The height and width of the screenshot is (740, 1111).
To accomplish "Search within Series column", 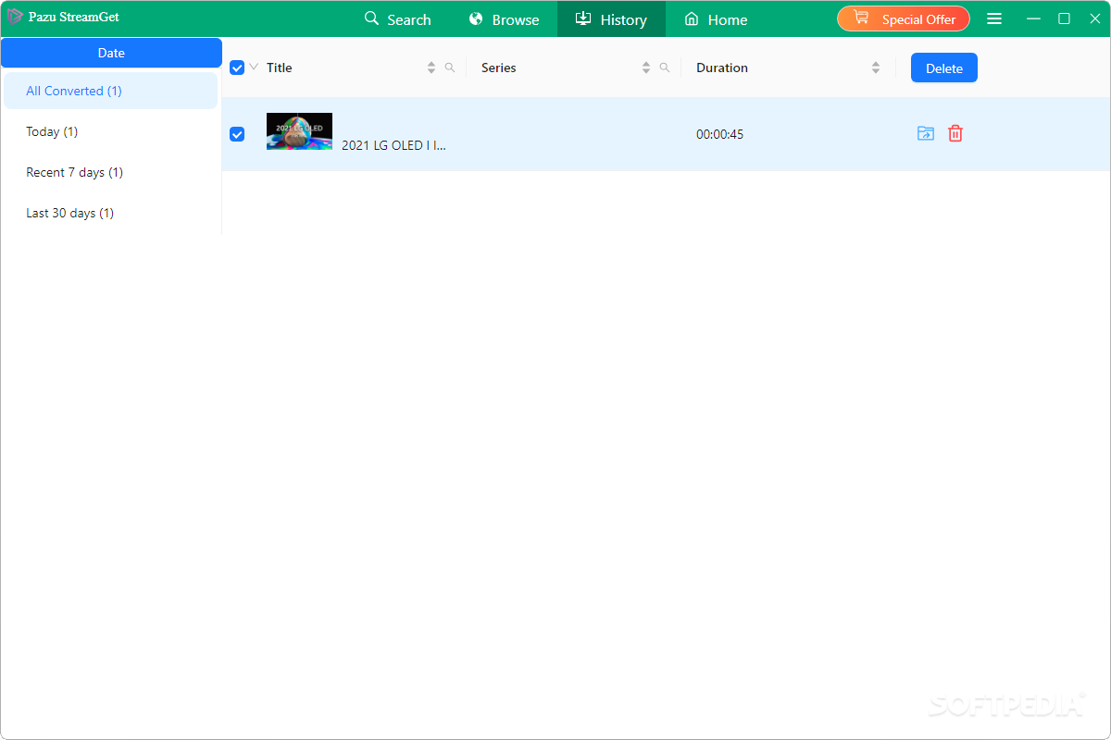I will 665,68.
